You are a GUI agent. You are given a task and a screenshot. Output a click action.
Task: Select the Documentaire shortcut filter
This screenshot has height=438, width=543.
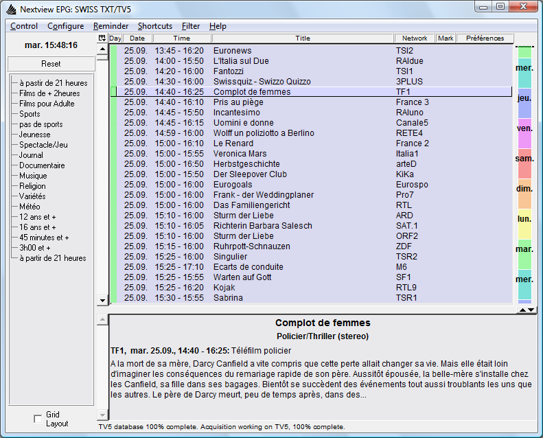42,165
